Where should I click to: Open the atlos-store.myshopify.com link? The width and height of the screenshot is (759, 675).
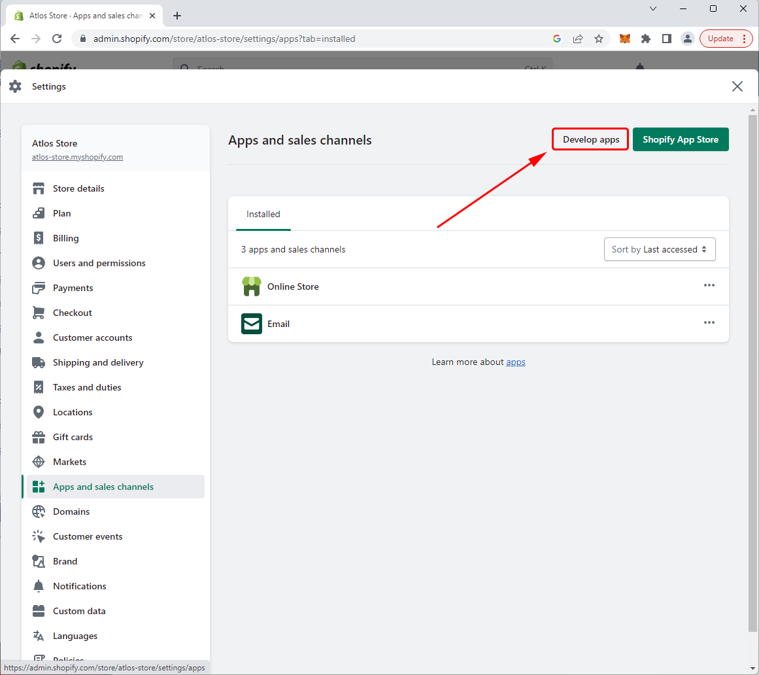click(x=77, y=157)
